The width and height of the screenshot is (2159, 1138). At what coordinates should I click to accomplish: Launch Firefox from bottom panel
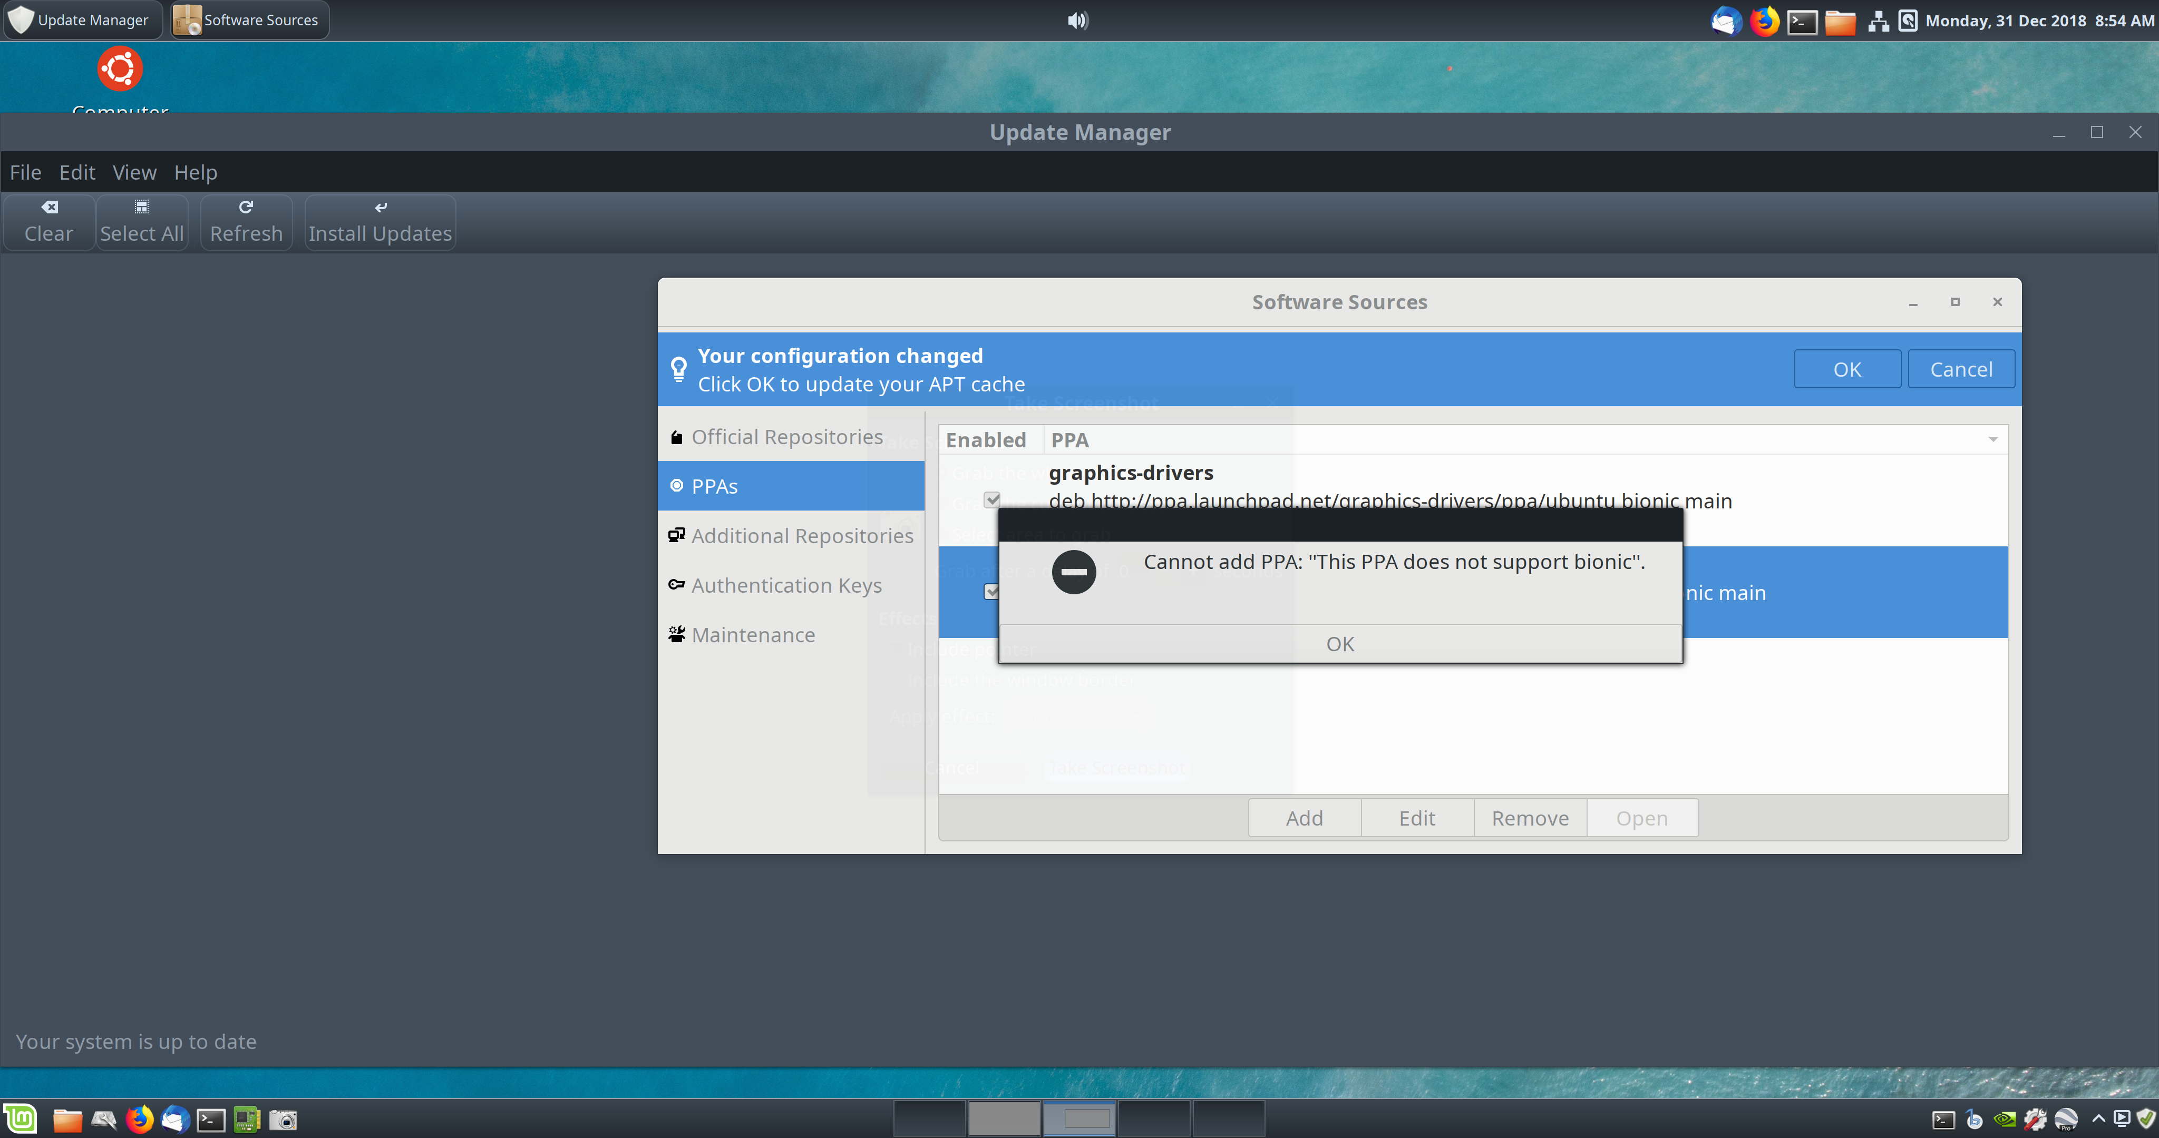(139, 1120)
